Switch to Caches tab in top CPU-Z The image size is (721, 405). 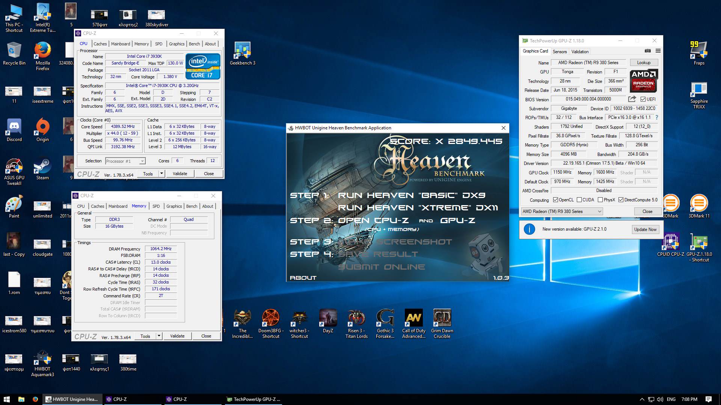pos(100,44)
